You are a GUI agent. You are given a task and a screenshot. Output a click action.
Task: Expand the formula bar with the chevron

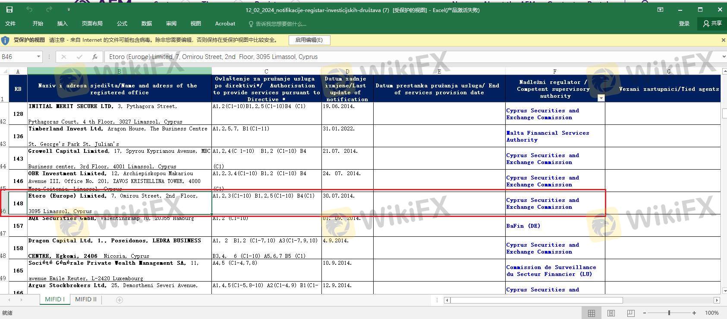(x=723, y=57)
